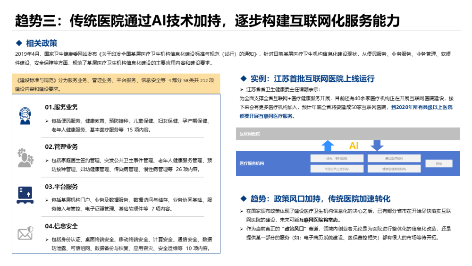Click the bold blue text 到2020年所有县级以上医院
Image resolution: width=472 pixels, height=266 pixels.
(421, 107)
